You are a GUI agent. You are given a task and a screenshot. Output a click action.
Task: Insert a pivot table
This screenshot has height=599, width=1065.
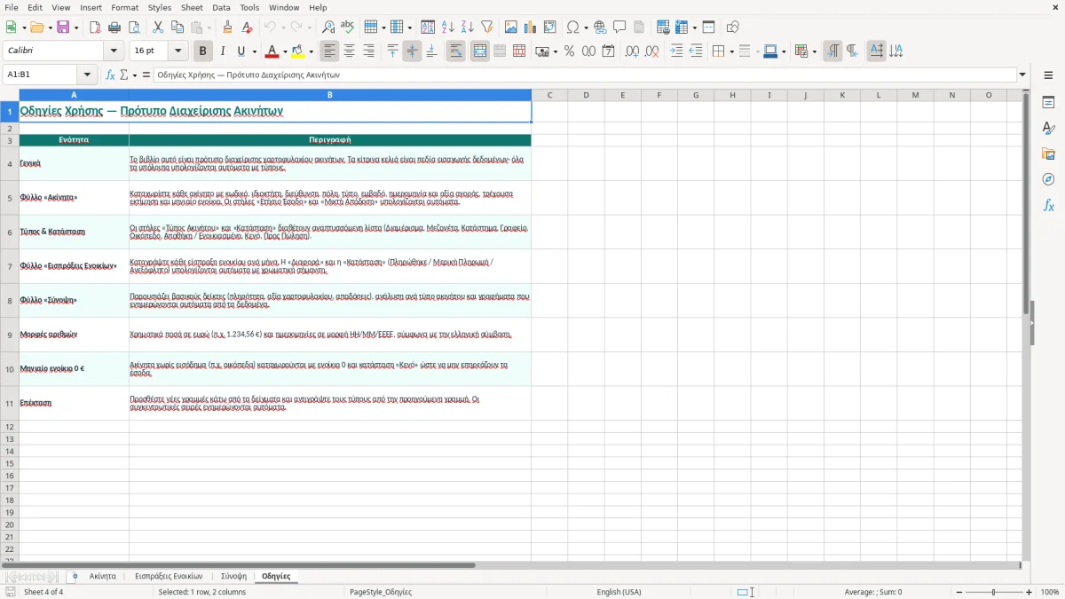(550, 28)
